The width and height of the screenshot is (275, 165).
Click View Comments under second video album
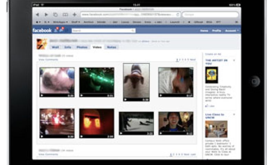point(48,154)
